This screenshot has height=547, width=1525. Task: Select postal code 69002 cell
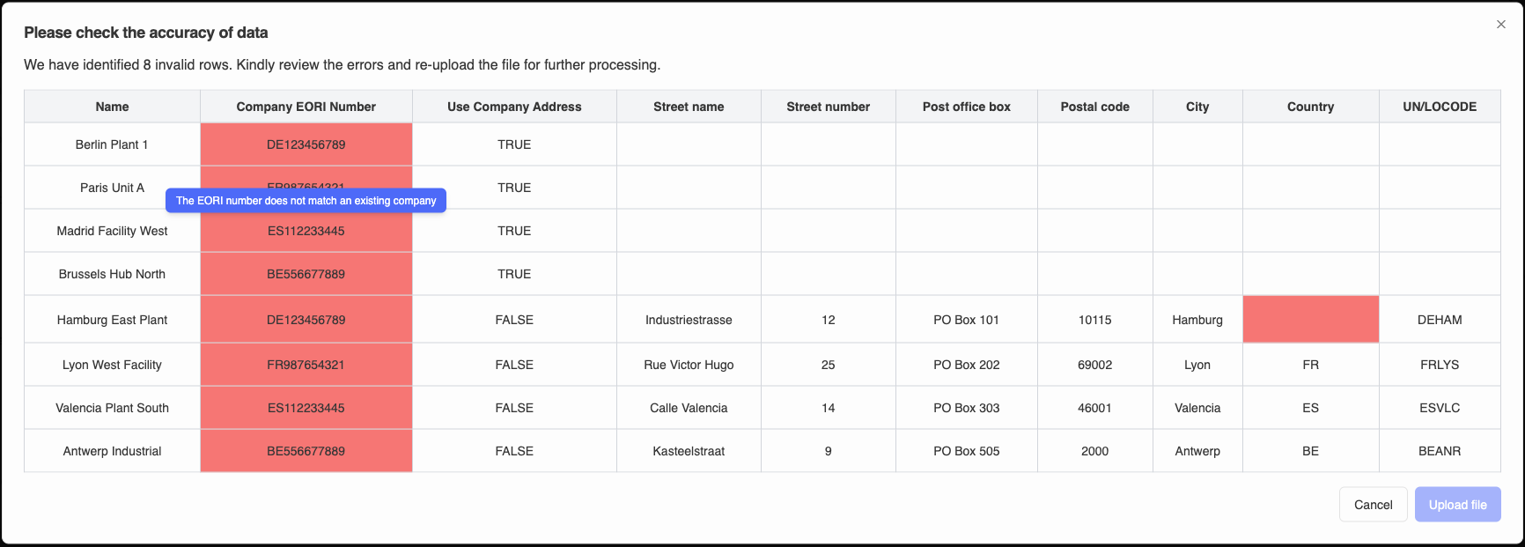pyautogui.click(x=1094, y=365)
